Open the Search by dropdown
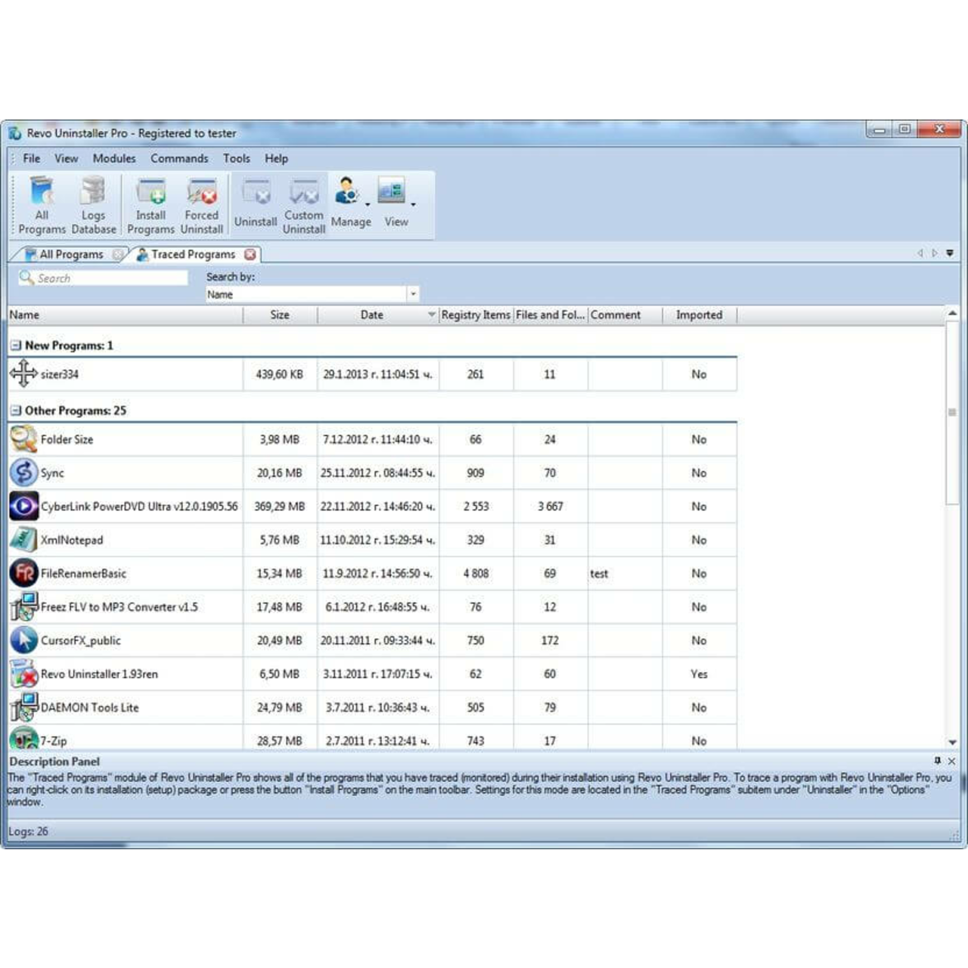 coord(413,294)
